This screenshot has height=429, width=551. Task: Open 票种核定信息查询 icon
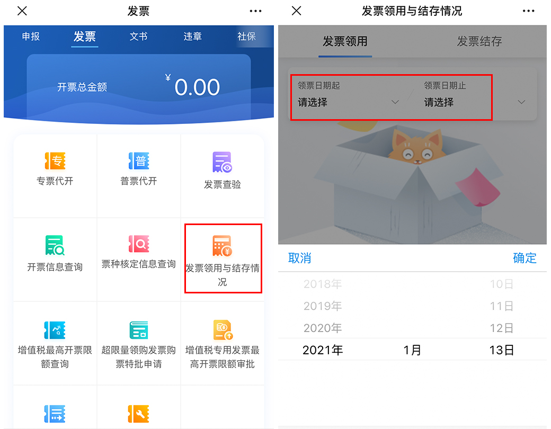tap(139, 244)
